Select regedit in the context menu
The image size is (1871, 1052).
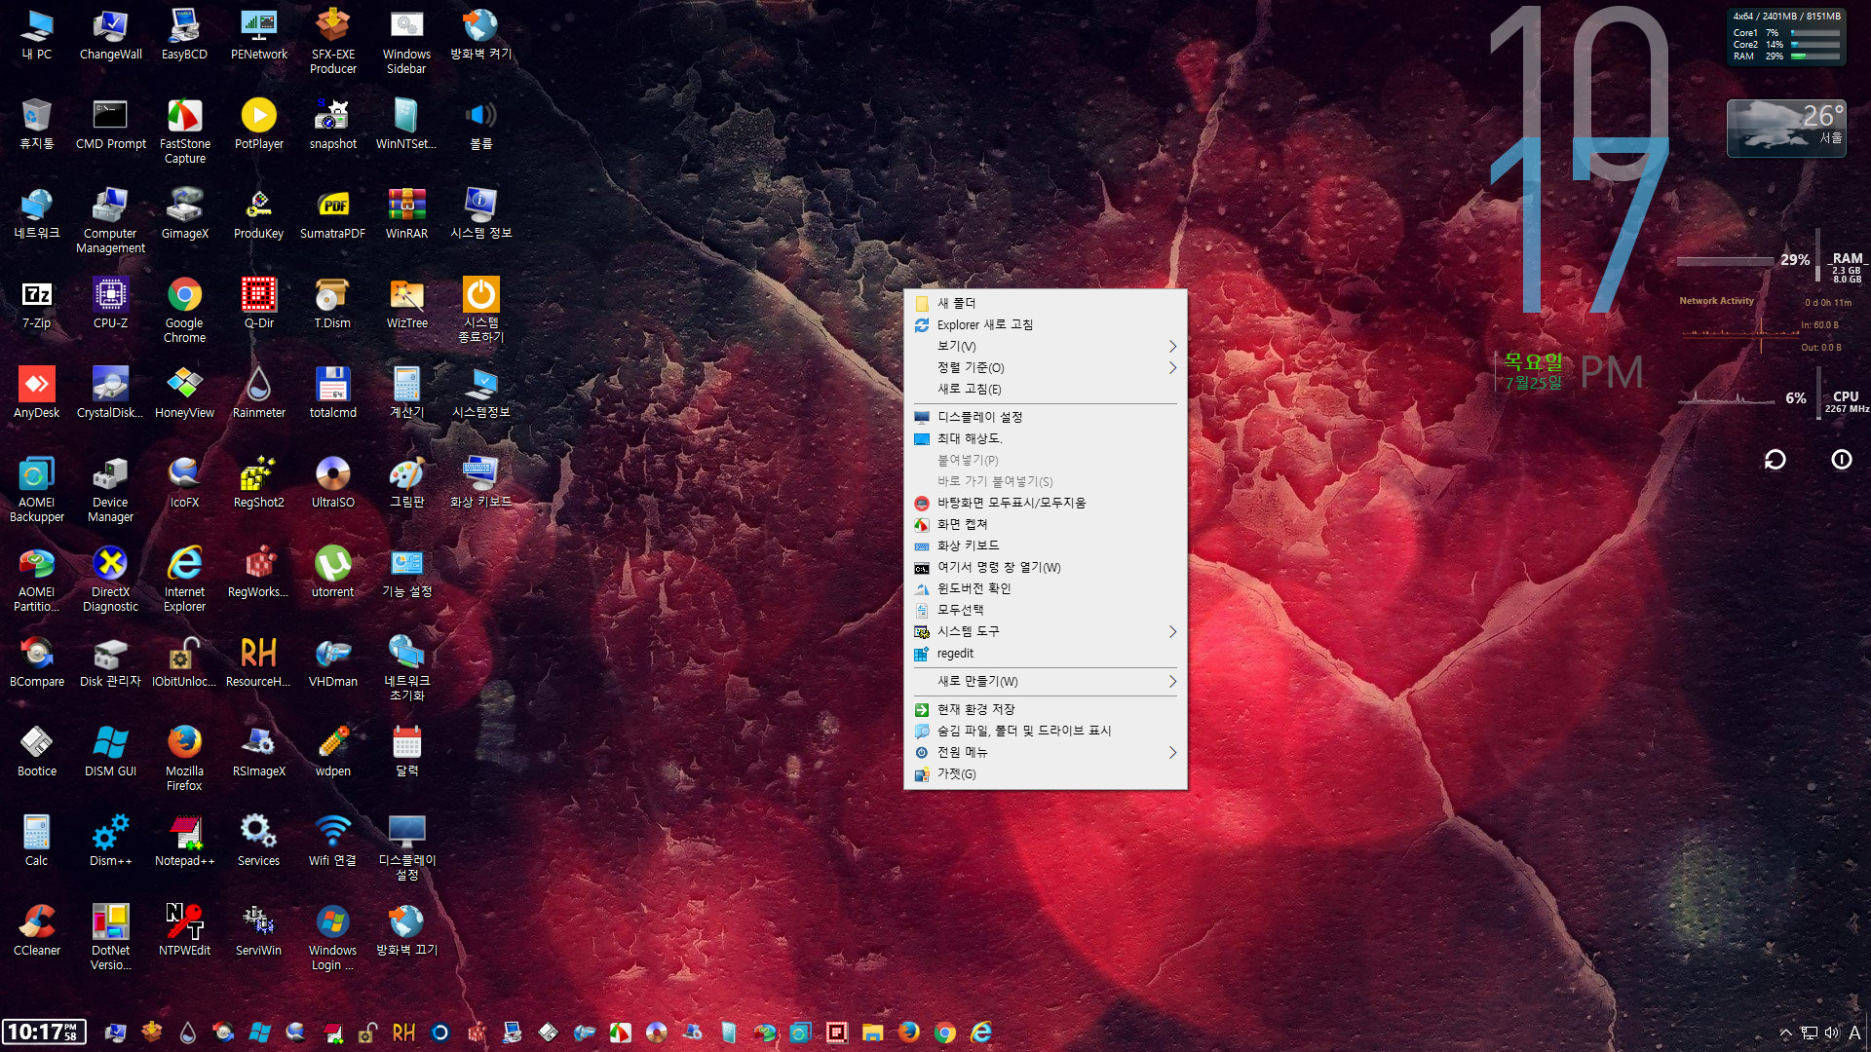click(x=1045, y=654)
